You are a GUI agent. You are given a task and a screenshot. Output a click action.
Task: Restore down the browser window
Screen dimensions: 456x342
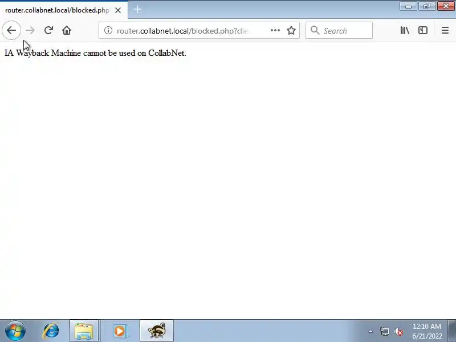[427, 6]
